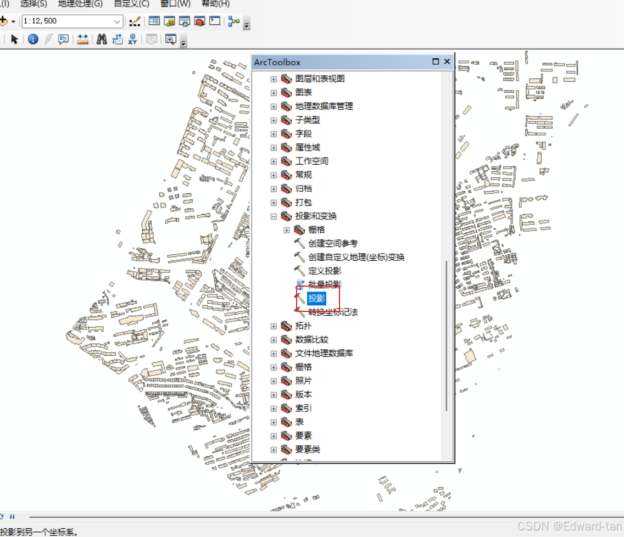Select the Measure tool
Viewport: 624px width, 537px height.
click(83, 39)
